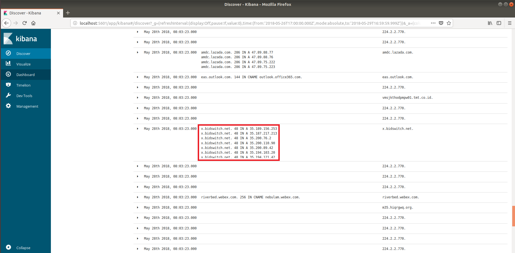Select the Dev Tools menu label
The image size is (515, 253).
[24, 96]
